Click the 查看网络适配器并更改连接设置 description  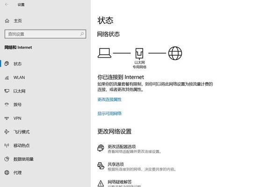134,151
